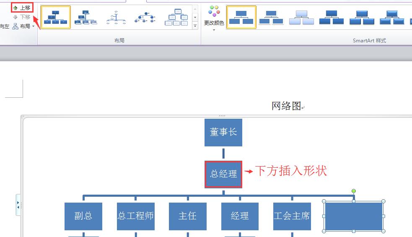
Task: Select the first simple SmartArt style
Action: 241,17
